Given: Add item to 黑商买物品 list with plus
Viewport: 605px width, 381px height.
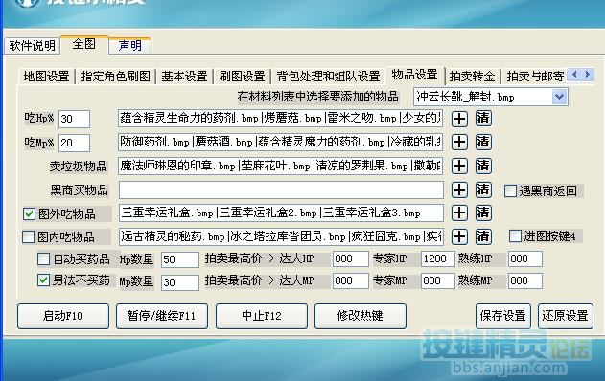Looking at the screenshot, I should (x=459, y=190).
